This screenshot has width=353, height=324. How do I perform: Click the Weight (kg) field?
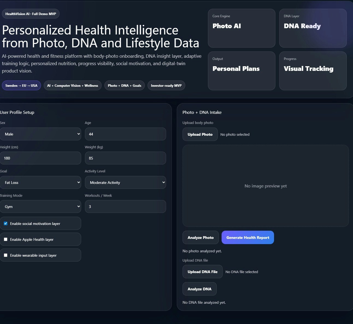click(125, 158)
